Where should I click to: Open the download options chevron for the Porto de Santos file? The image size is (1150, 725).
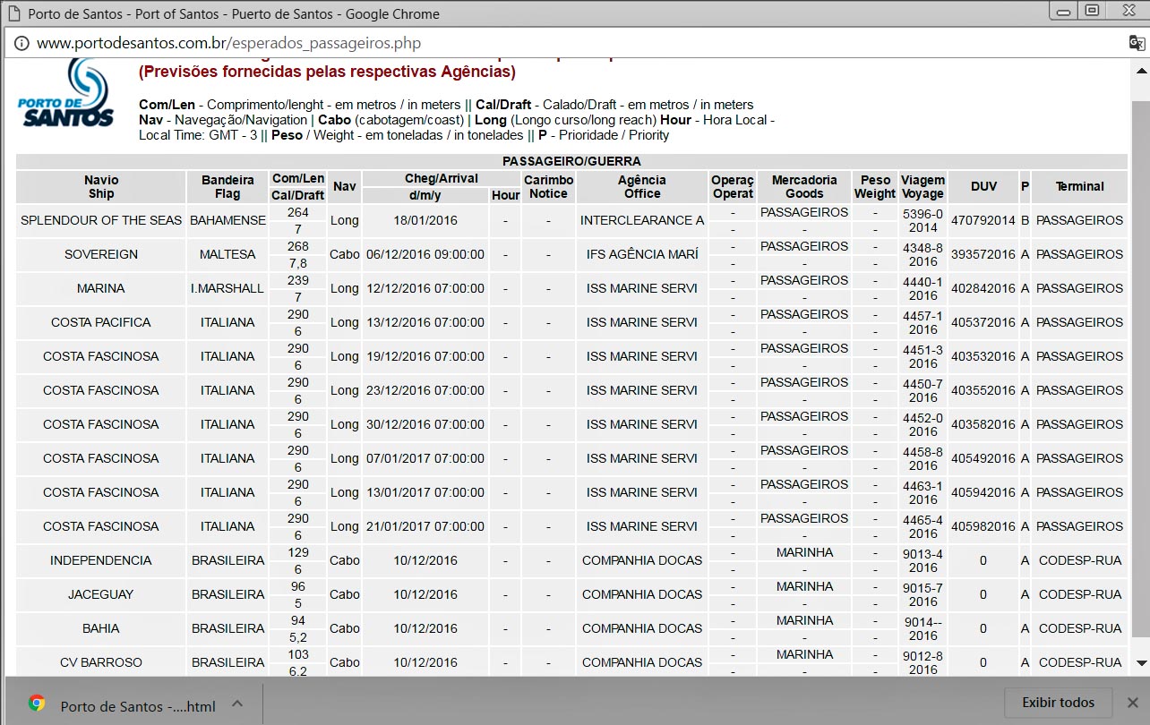[x=236, y=704]
